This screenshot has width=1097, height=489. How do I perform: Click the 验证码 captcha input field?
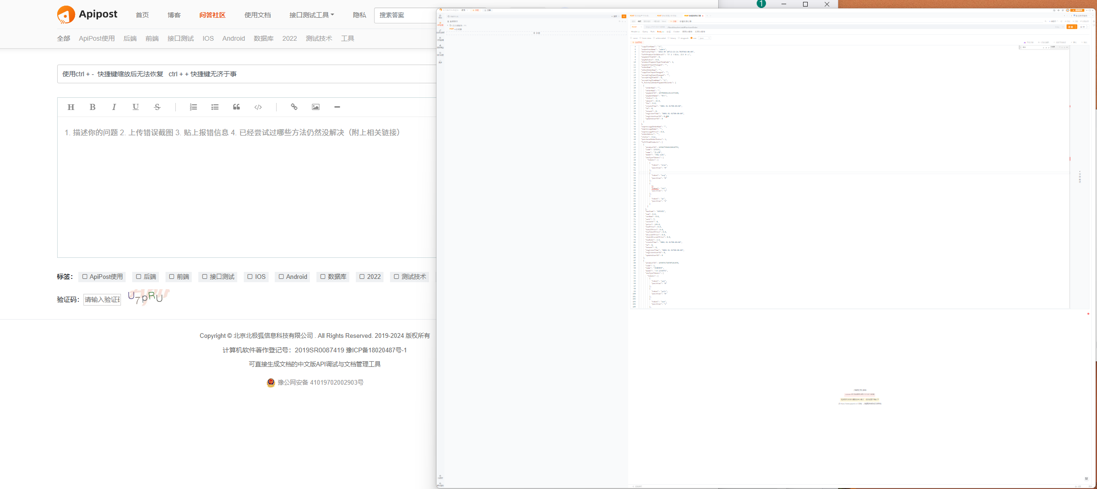102,299
